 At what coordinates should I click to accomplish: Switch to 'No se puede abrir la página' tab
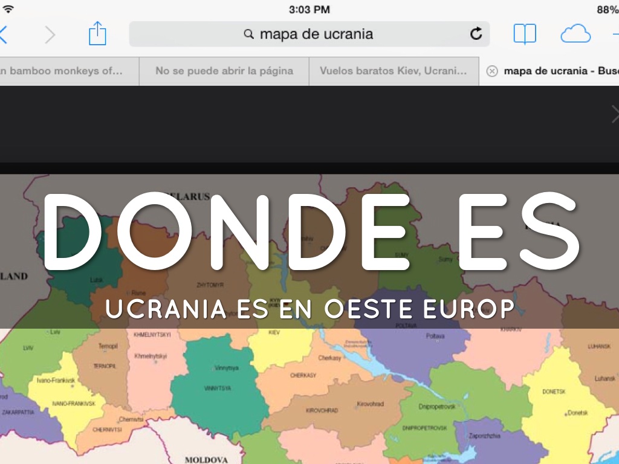click(224, 71)
